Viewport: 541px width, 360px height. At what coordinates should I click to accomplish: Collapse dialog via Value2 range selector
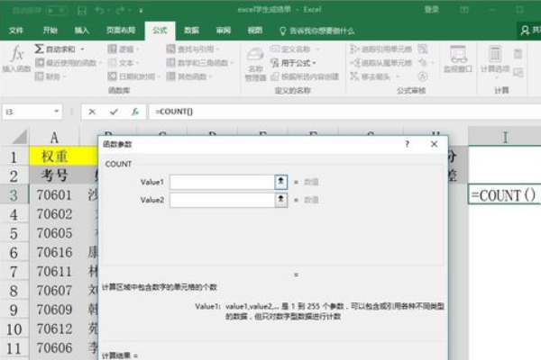coord(280,200)
